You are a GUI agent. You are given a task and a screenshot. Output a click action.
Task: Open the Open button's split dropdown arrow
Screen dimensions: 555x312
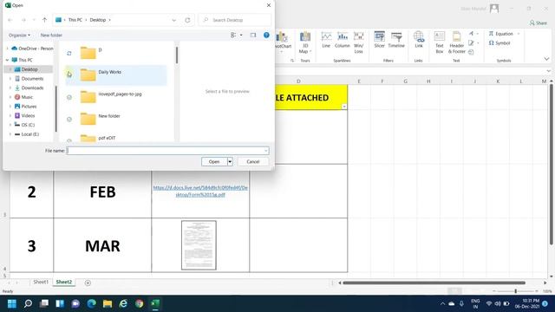[x=230, y=162]
